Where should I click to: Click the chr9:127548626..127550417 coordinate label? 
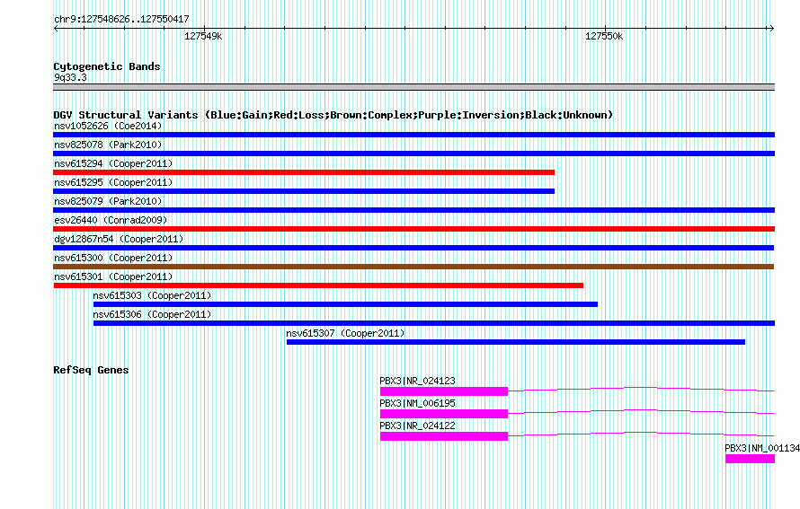click(x=121, y=19)
